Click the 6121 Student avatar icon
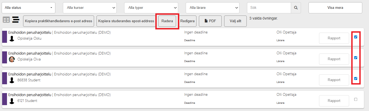Image resolution: width=369 pixels, height=111 pixels. tap(12, 101)
